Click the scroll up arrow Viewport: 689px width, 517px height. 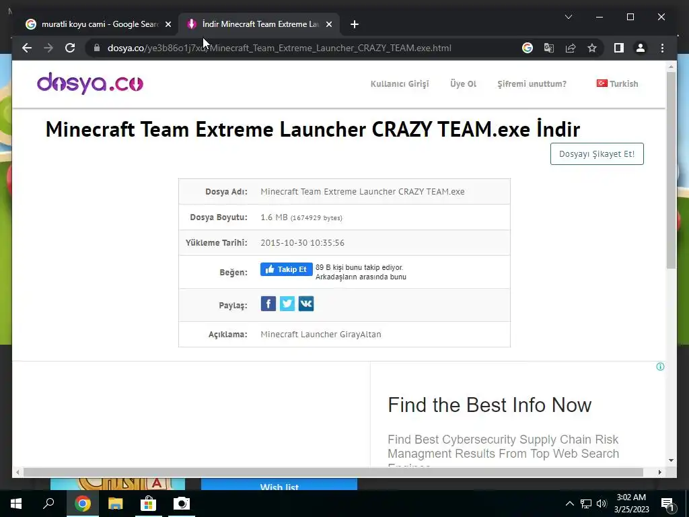coord(671,67)
